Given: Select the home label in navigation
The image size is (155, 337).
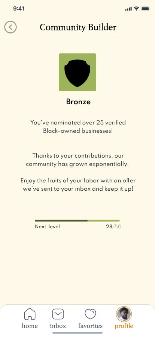Looking at the screenshot, I should coord(30,326).
